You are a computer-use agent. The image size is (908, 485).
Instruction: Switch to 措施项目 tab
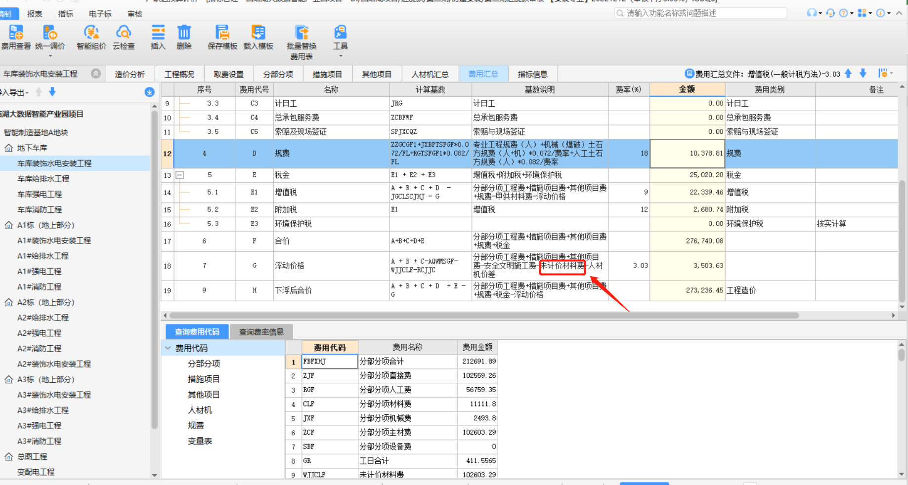point(327,74)
